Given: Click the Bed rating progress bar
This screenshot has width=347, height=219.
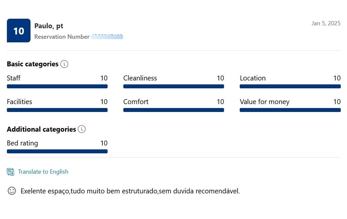Looking at the screenshot, I should point(57,151).
